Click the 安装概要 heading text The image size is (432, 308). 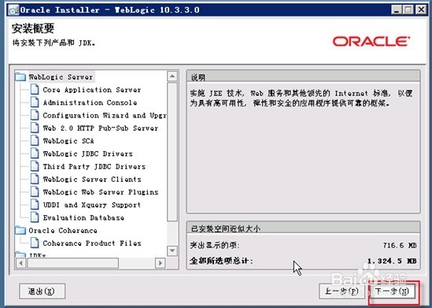click(33, 28)
